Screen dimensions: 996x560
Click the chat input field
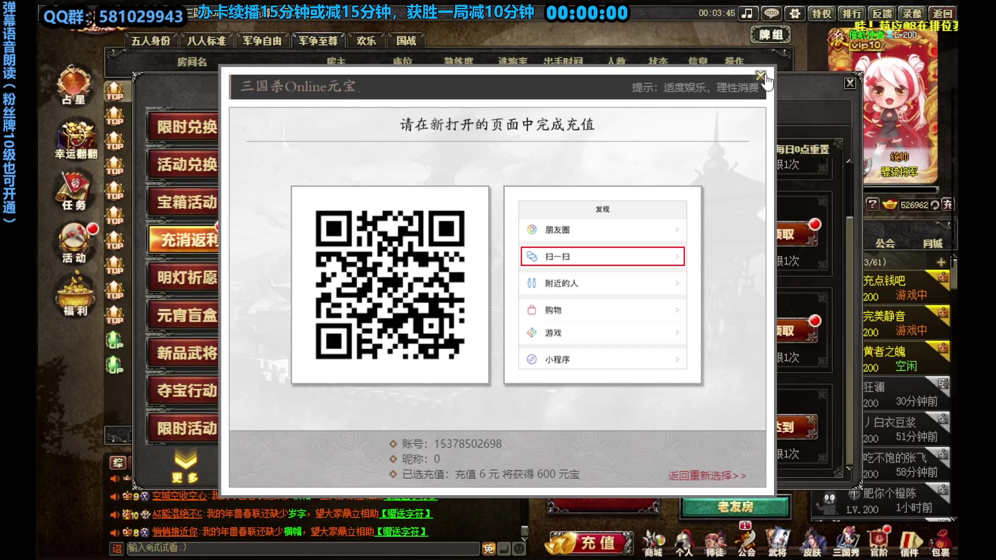pos(303,548)
